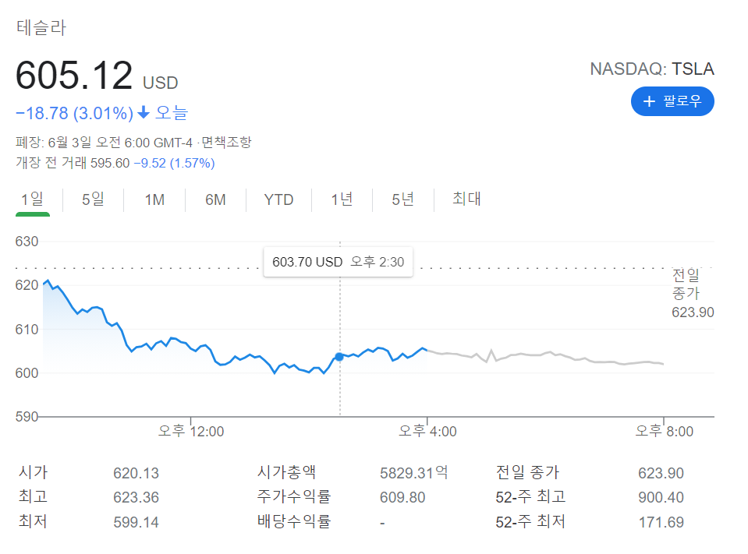Click the 오후 8:00 axis label
748x554 pixels.
(x=664, y=431)
